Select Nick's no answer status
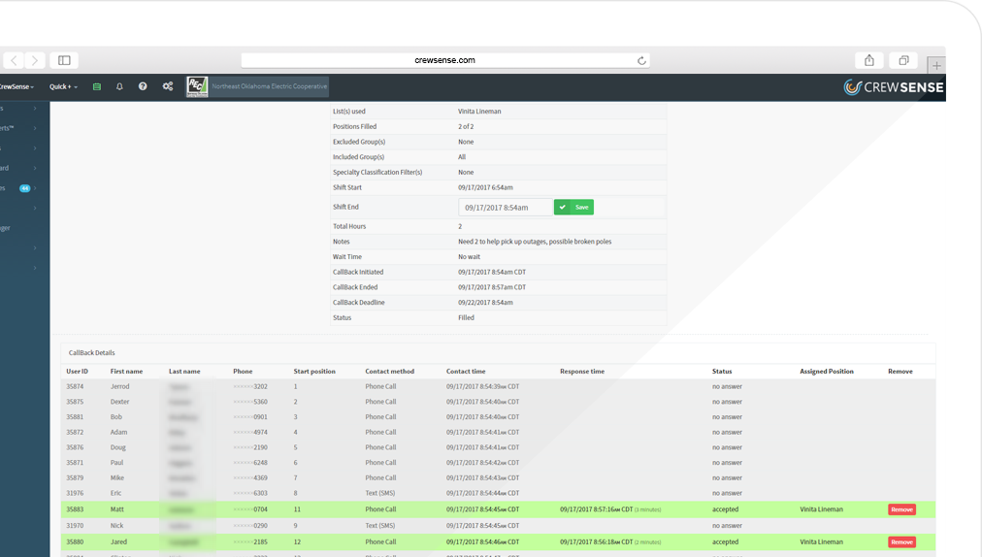Viewport: 982px width, 557px height. [x=727, y=526]
